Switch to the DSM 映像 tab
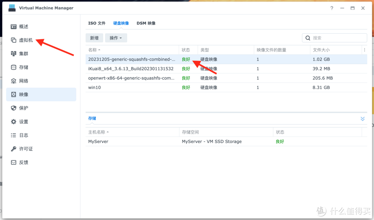Image resolution: width=374 pixels, height=220 pixels. pyautogui.click(x=146, y=23)
